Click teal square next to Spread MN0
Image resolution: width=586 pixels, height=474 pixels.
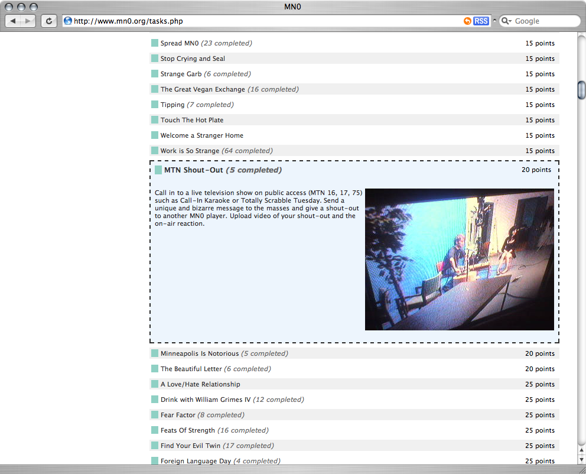pos(155,43)
